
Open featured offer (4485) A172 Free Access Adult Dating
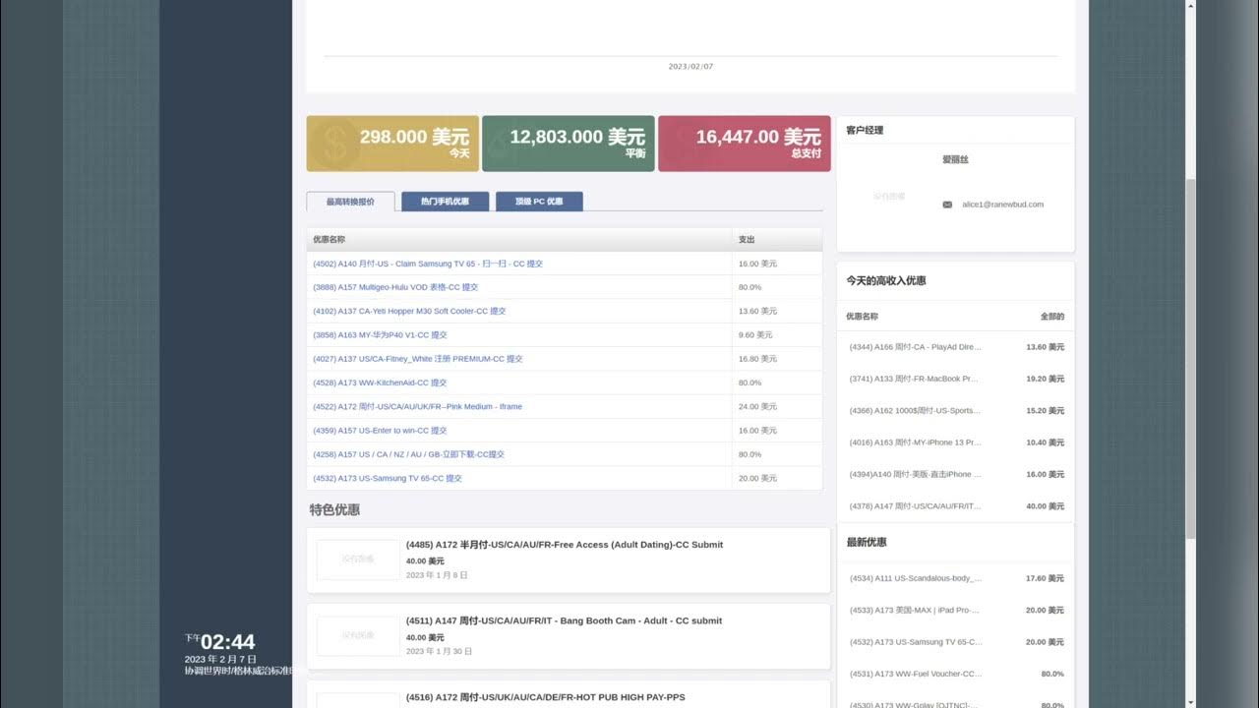tap(565, 545)
